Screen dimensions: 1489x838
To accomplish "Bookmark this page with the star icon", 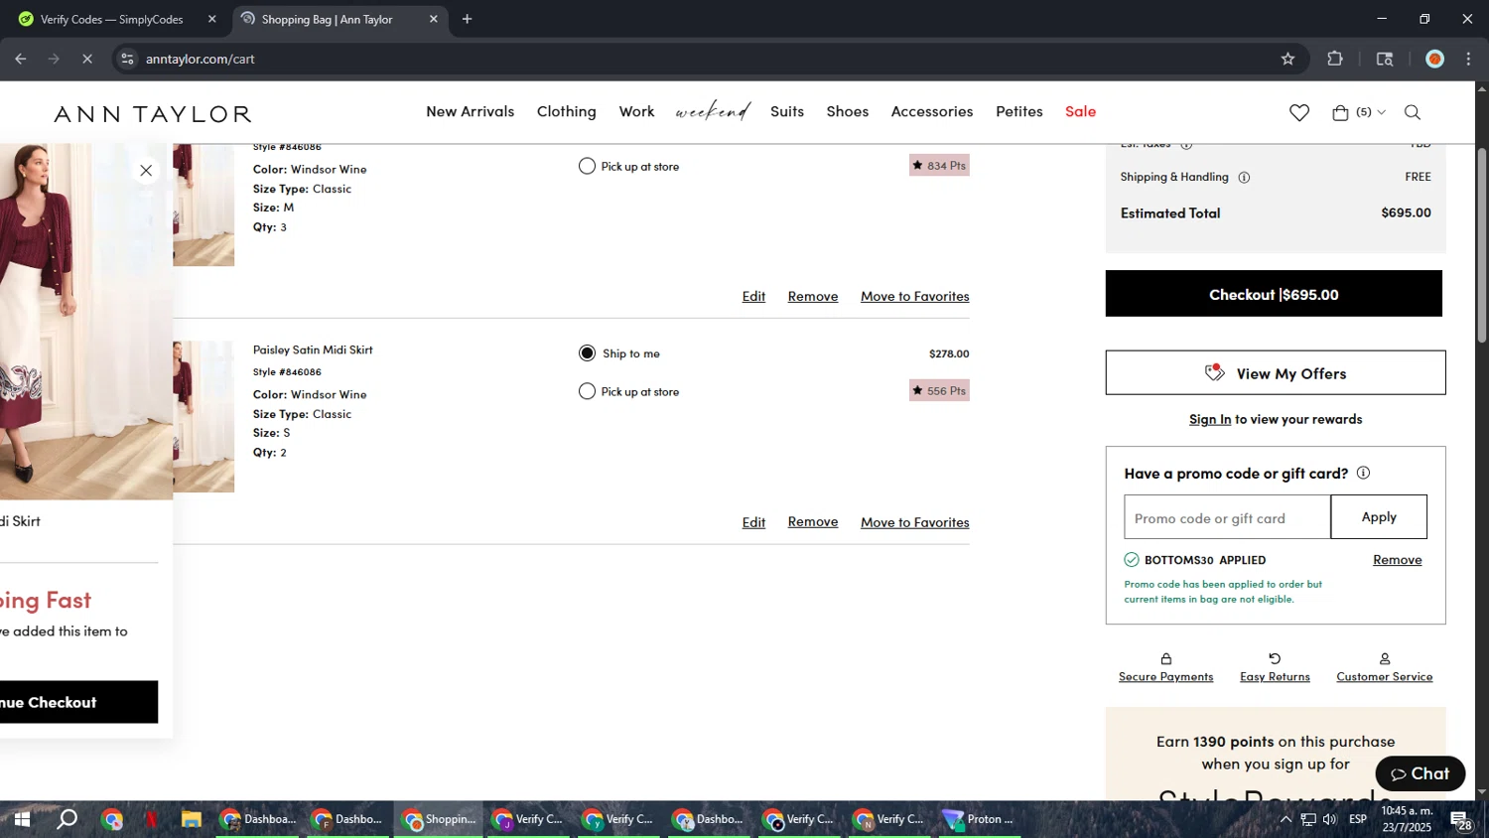I will click(1287, 59).
